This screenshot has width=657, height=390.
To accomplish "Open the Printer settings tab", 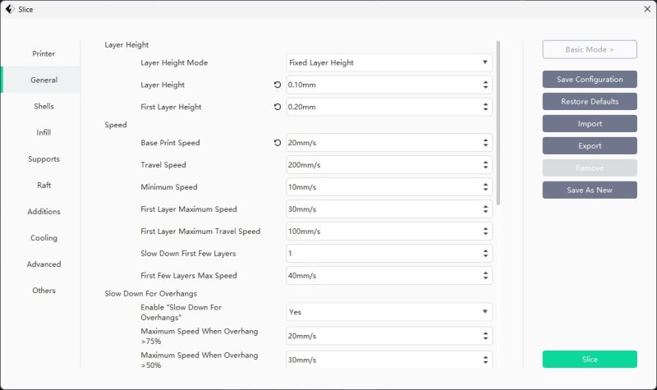I will [x=44, y=53].
